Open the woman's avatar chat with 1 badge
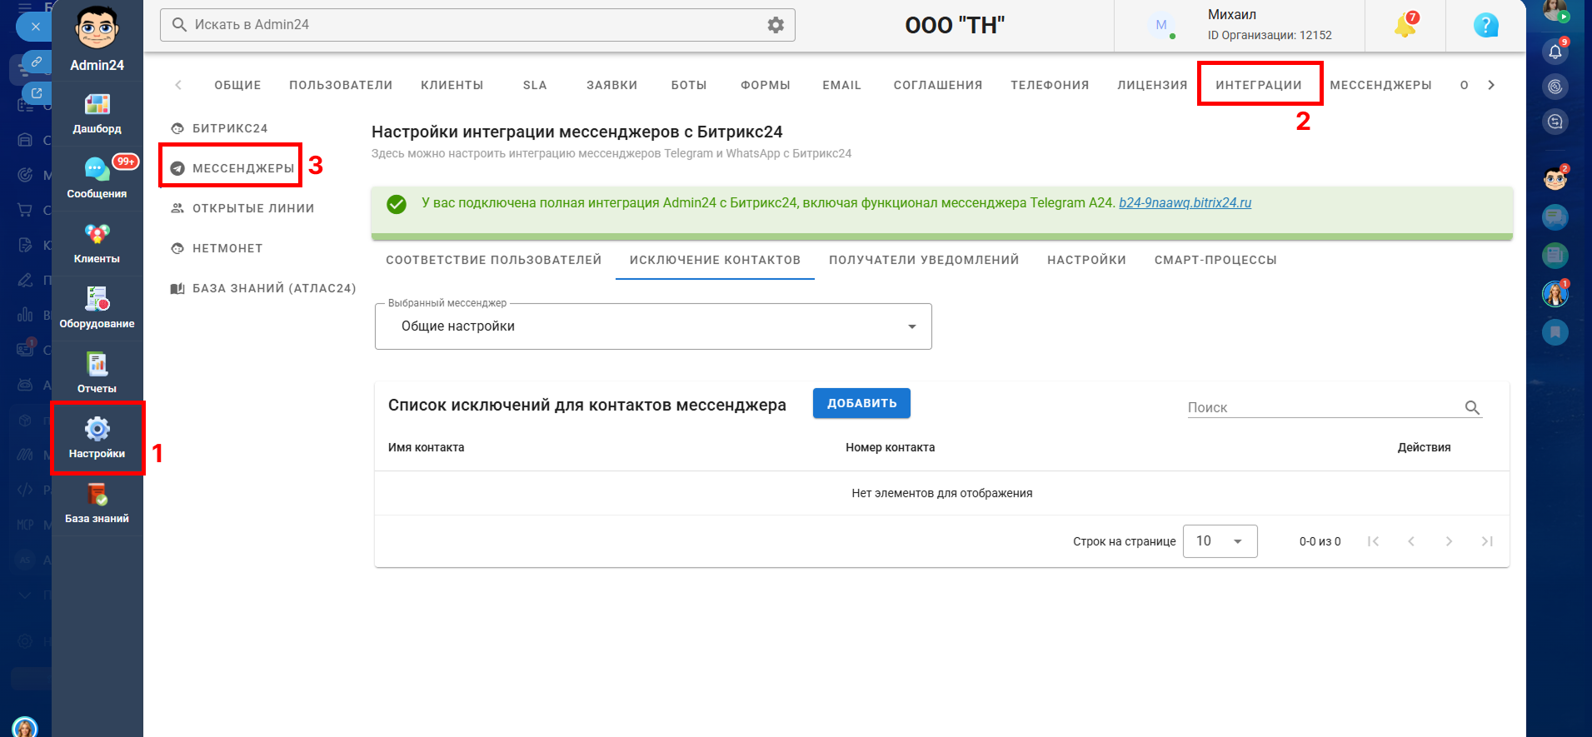1592x737 pixels. click(1555, 293)
